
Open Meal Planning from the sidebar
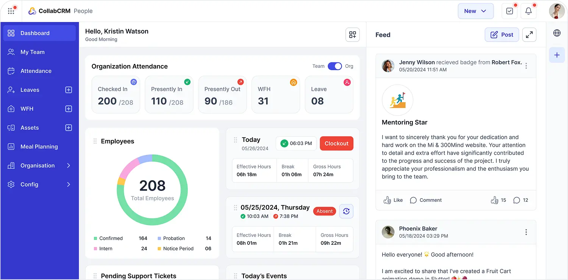click(x=39, y=146)
